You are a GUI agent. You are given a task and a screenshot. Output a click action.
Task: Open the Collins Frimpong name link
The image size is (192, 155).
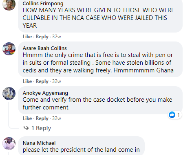pyautogui.click(x=43, y=4)
